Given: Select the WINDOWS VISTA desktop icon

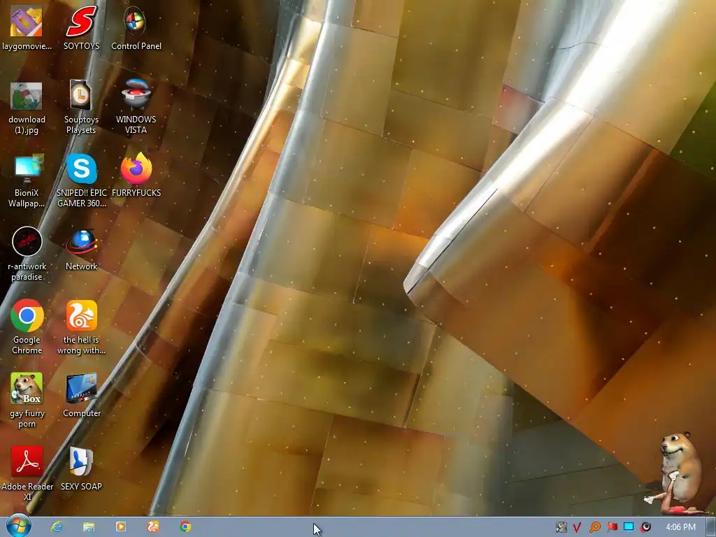Looking at the screenshot, I should pos(136,107).
